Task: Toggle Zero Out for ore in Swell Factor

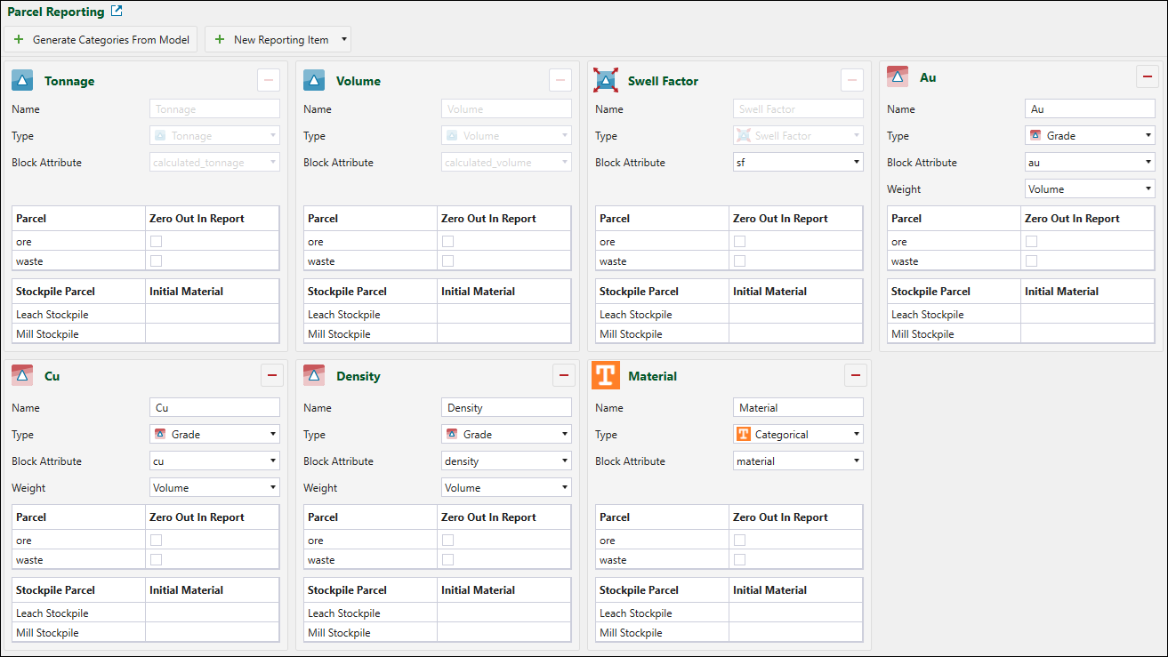Action: tap(739, 241)
